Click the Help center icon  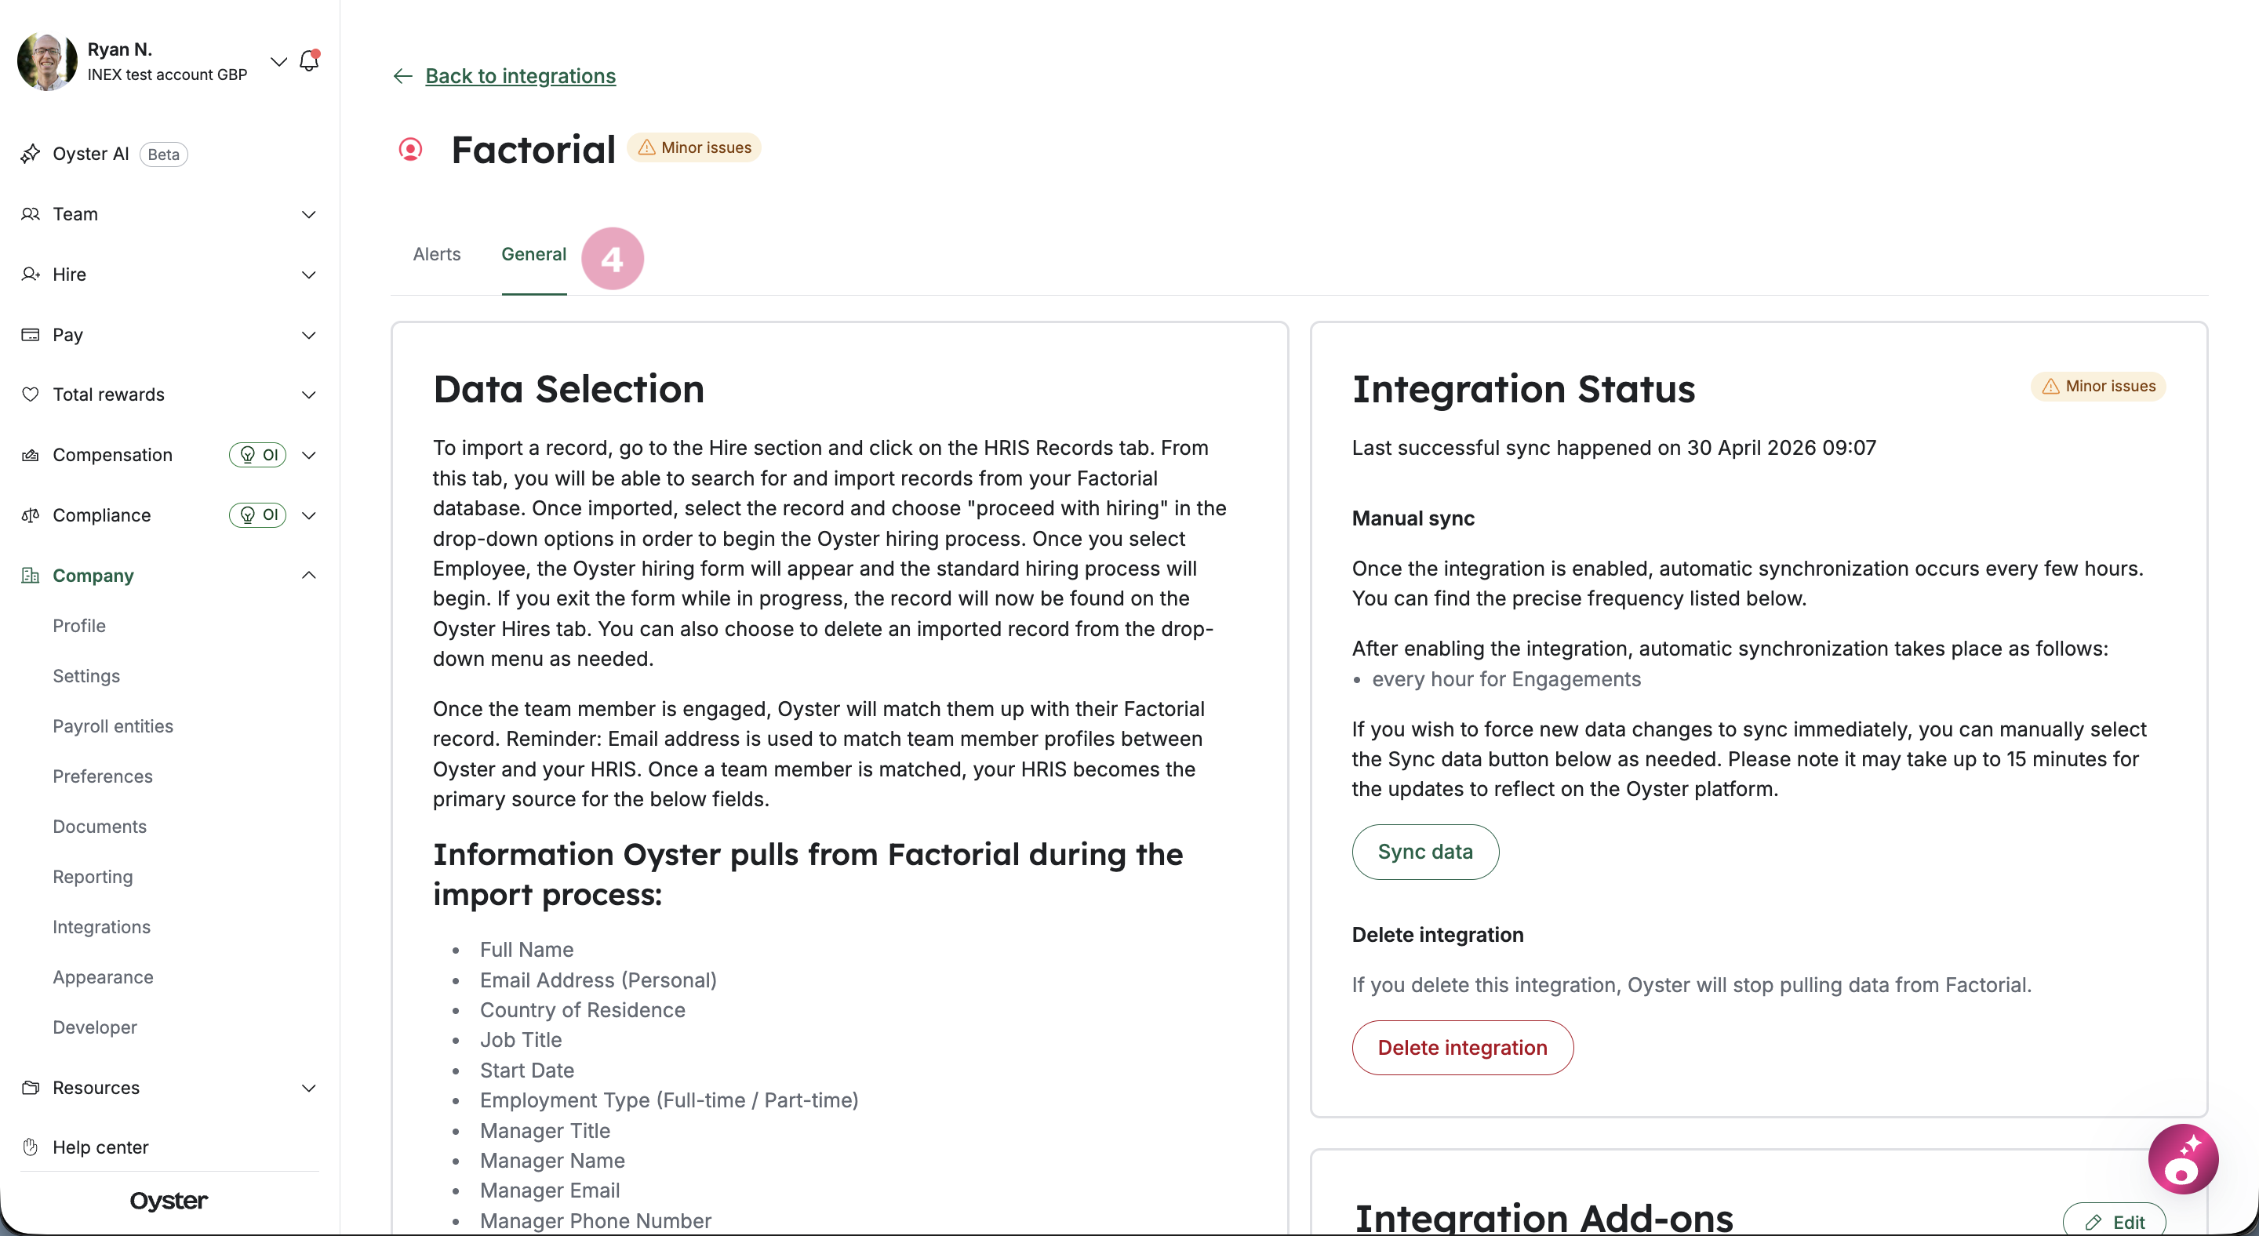coord(31,1147)
